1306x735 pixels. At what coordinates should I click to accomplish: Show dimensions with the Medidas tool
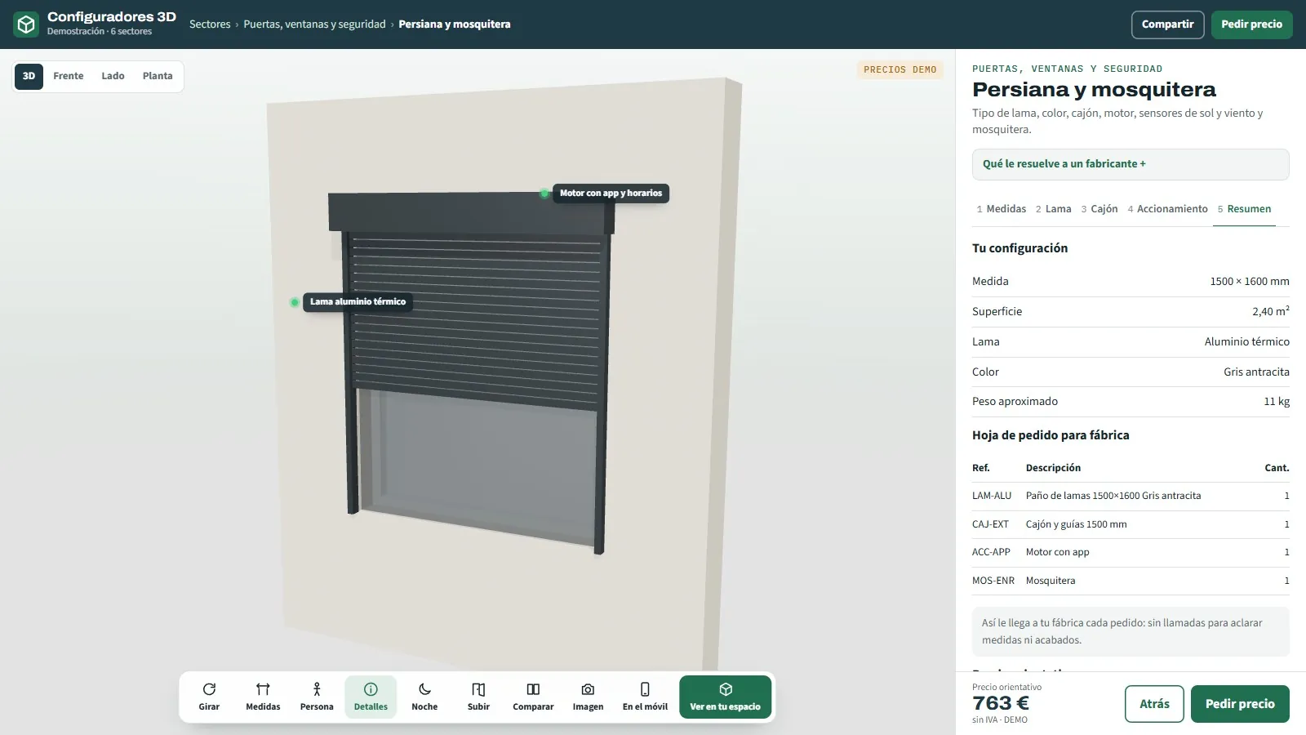click(263, 697)
